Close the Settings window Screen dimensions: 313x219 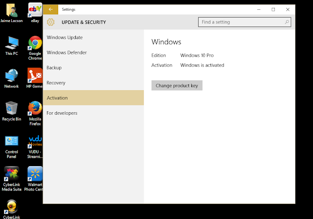pos(288,9)
